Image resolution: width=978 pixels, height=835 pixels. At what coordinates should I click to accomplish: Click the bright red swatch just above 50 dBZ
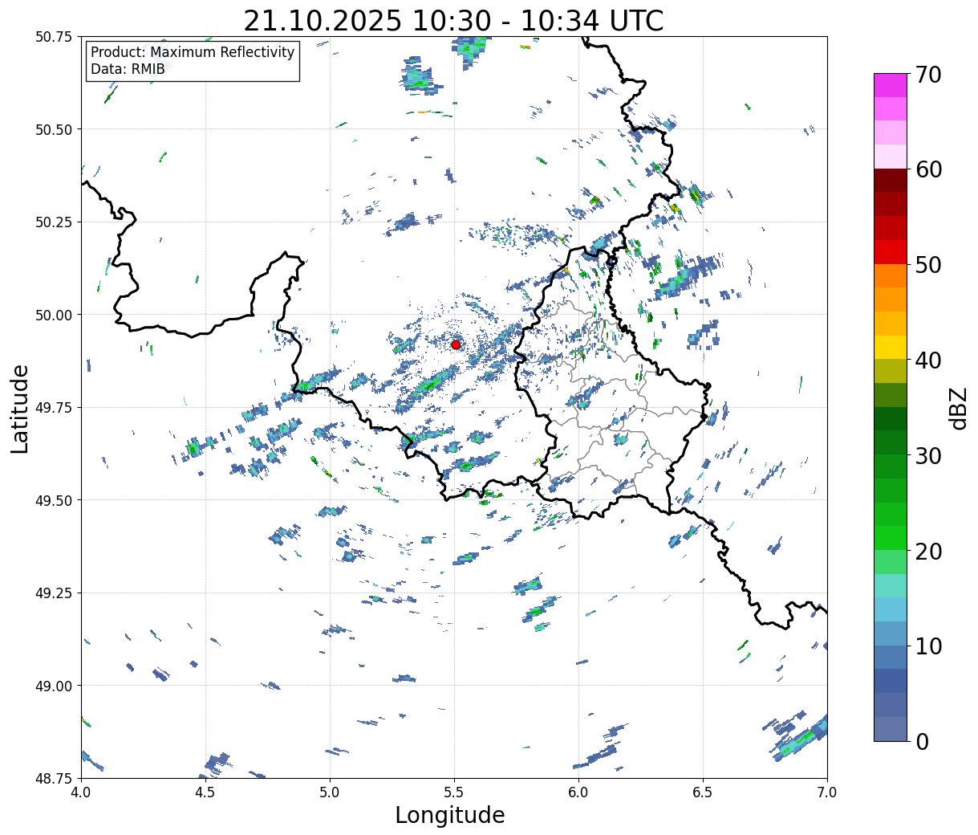[891, 252]
